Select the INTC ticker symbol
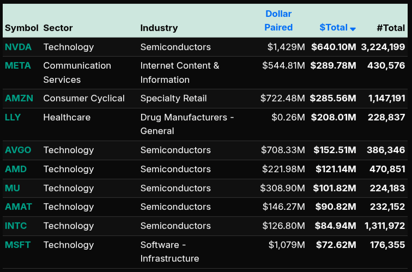The width and height of the screenshot is (412, 272). pos(16,226)
